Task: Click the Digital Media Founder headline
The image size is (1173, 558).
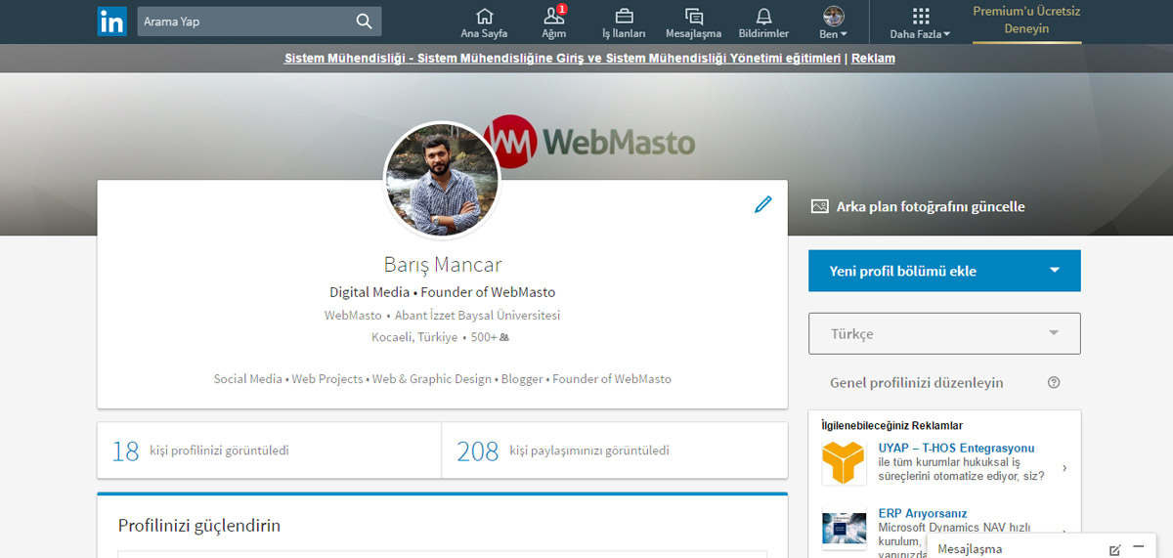Action: [x=442, y=292]
